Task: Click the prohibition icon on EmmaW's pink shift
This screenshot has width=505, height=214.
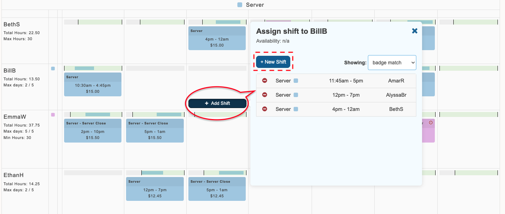Action: coord(431,122)
